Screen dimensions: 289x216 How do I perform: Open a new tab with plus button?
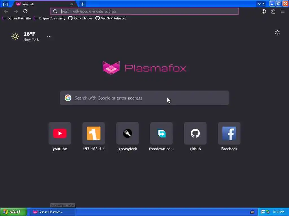click(83, 4)
